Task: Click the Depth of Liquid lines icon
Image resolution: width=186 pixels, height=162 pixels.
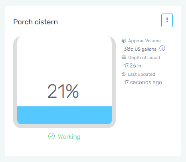Action: pos(124,57)
